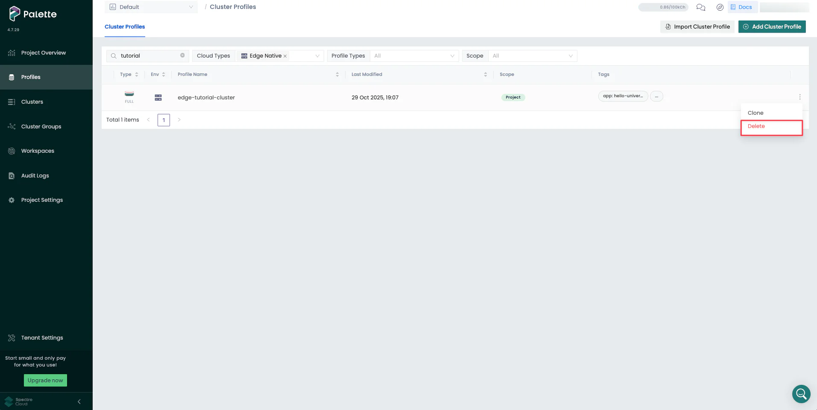Open Cluster Groups from the sidebar

click(x=41, y=126)
